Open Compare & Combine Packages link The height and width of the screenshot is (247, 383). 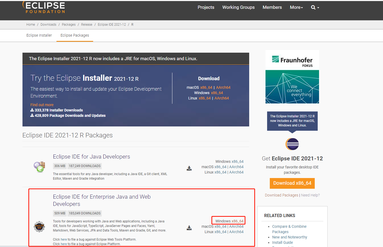point(289,229)
